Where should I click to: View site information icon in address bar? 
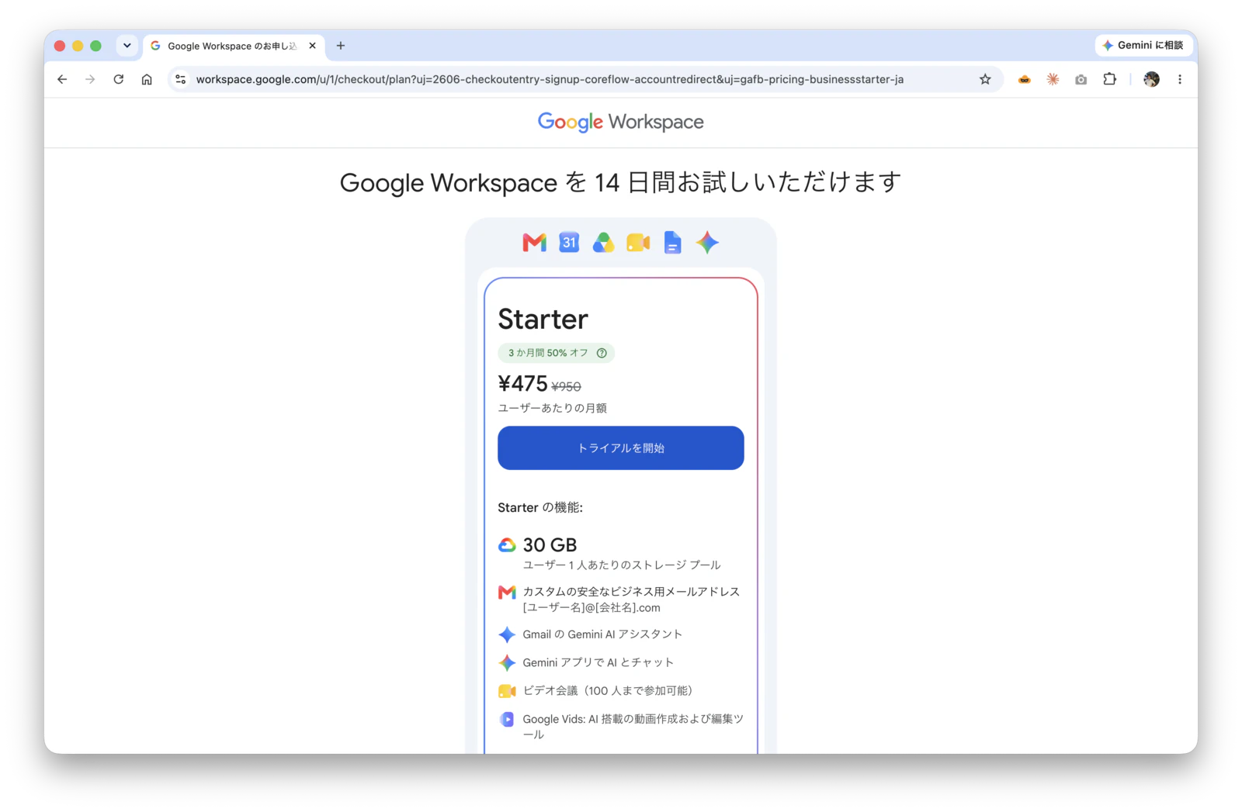[x=181, y=79]
